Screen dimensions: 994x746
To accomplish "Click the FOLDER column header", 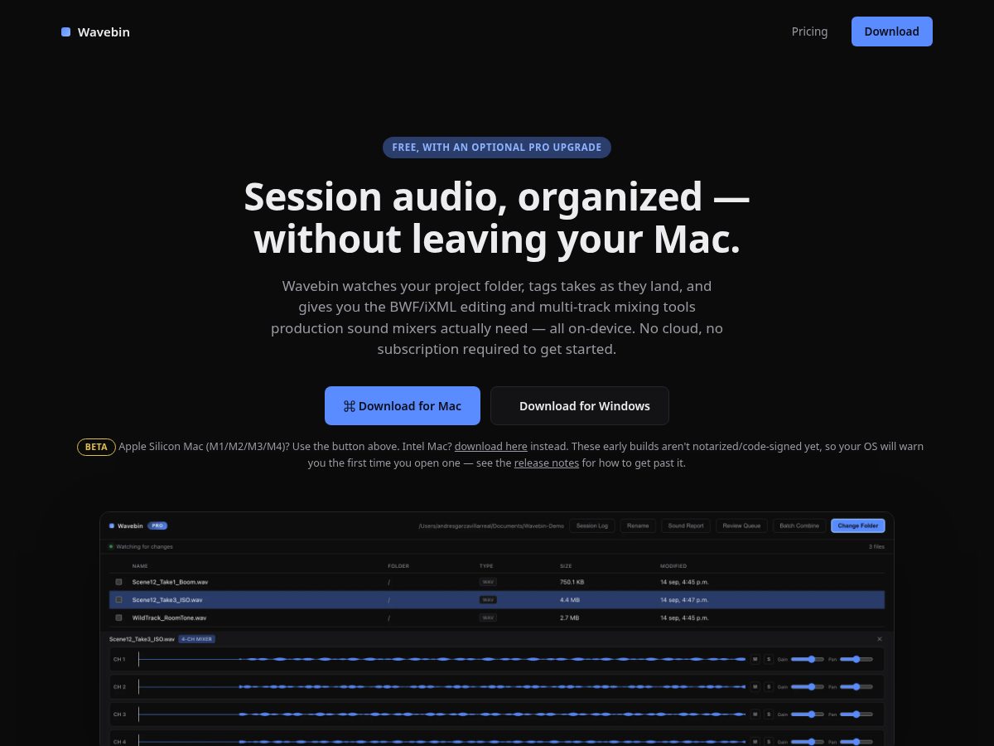I will tap(398, 566).
